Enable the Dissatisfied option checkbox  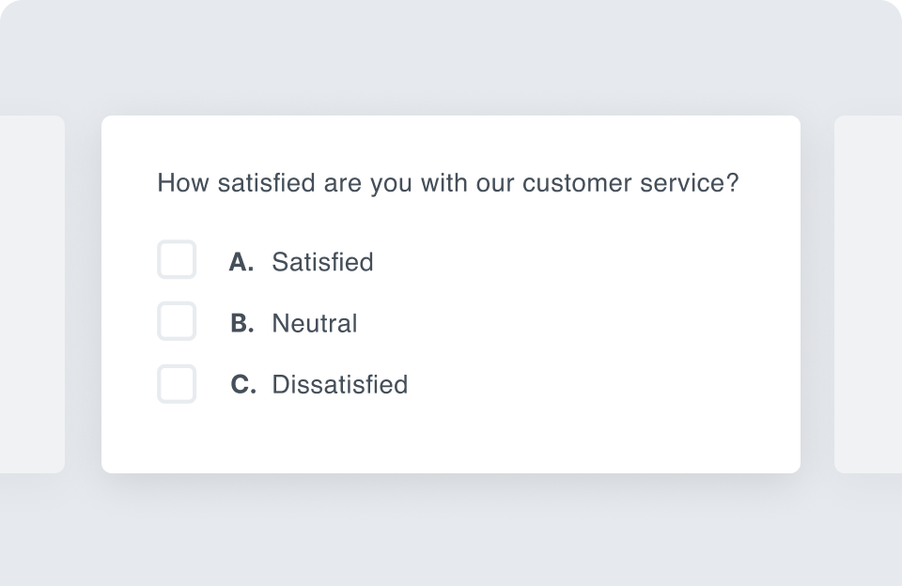[177, 384]
